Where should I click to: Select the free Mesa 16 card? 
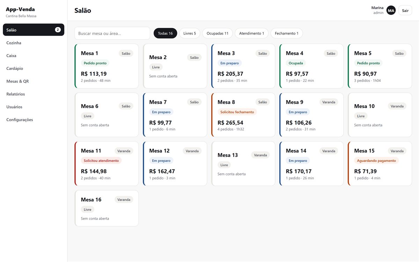(x=106, y=208)
